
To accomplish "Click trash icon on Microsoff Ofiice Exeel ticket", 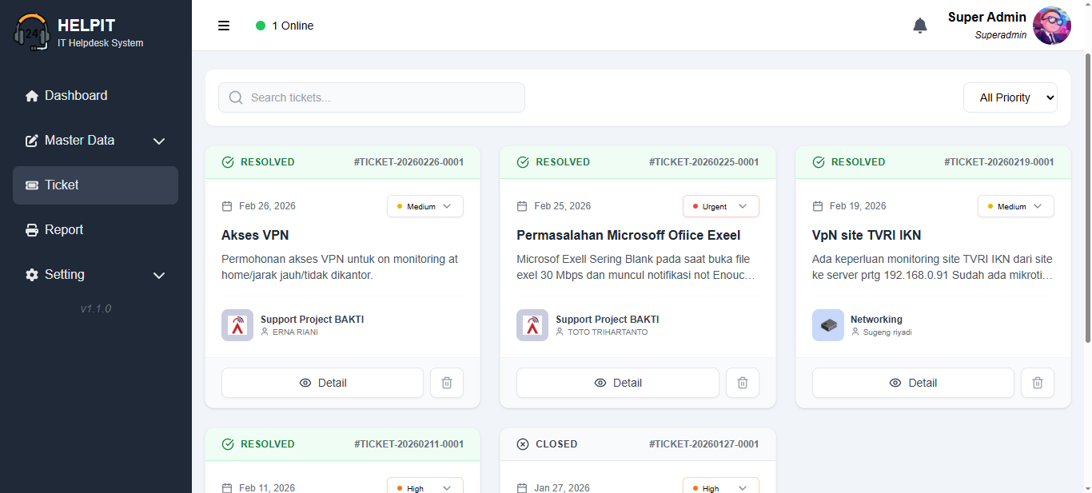I will coord(743,383).
